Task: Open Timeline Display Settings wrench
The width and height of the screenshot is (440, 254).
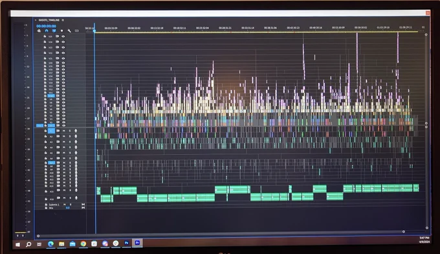Action: (69, 30)
